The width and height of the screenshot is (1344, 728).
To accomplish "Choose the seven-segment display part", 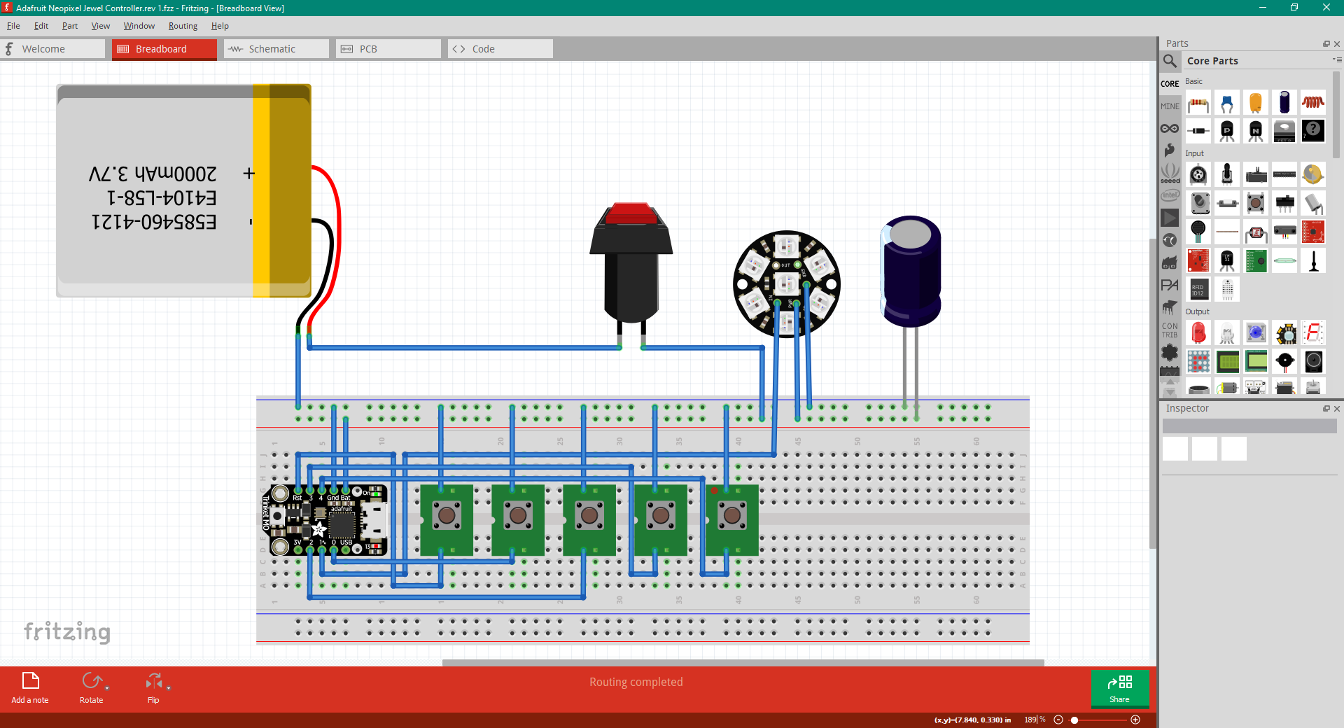I will (x=1313, y=333).
